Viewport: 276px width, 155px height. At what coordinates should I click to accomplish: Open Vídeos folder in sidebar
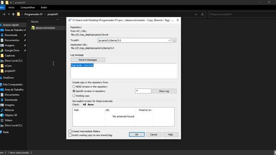pyautogui.click(x=9, y=120)
